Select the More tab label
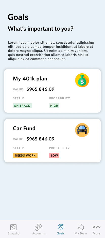105x238 pixels. tap(96, 233)
